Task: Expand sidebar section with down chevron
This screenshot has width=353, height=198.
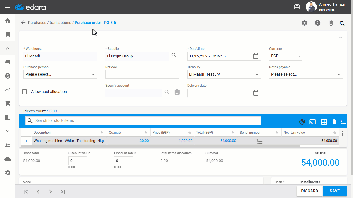Action: tap(8, 131)
